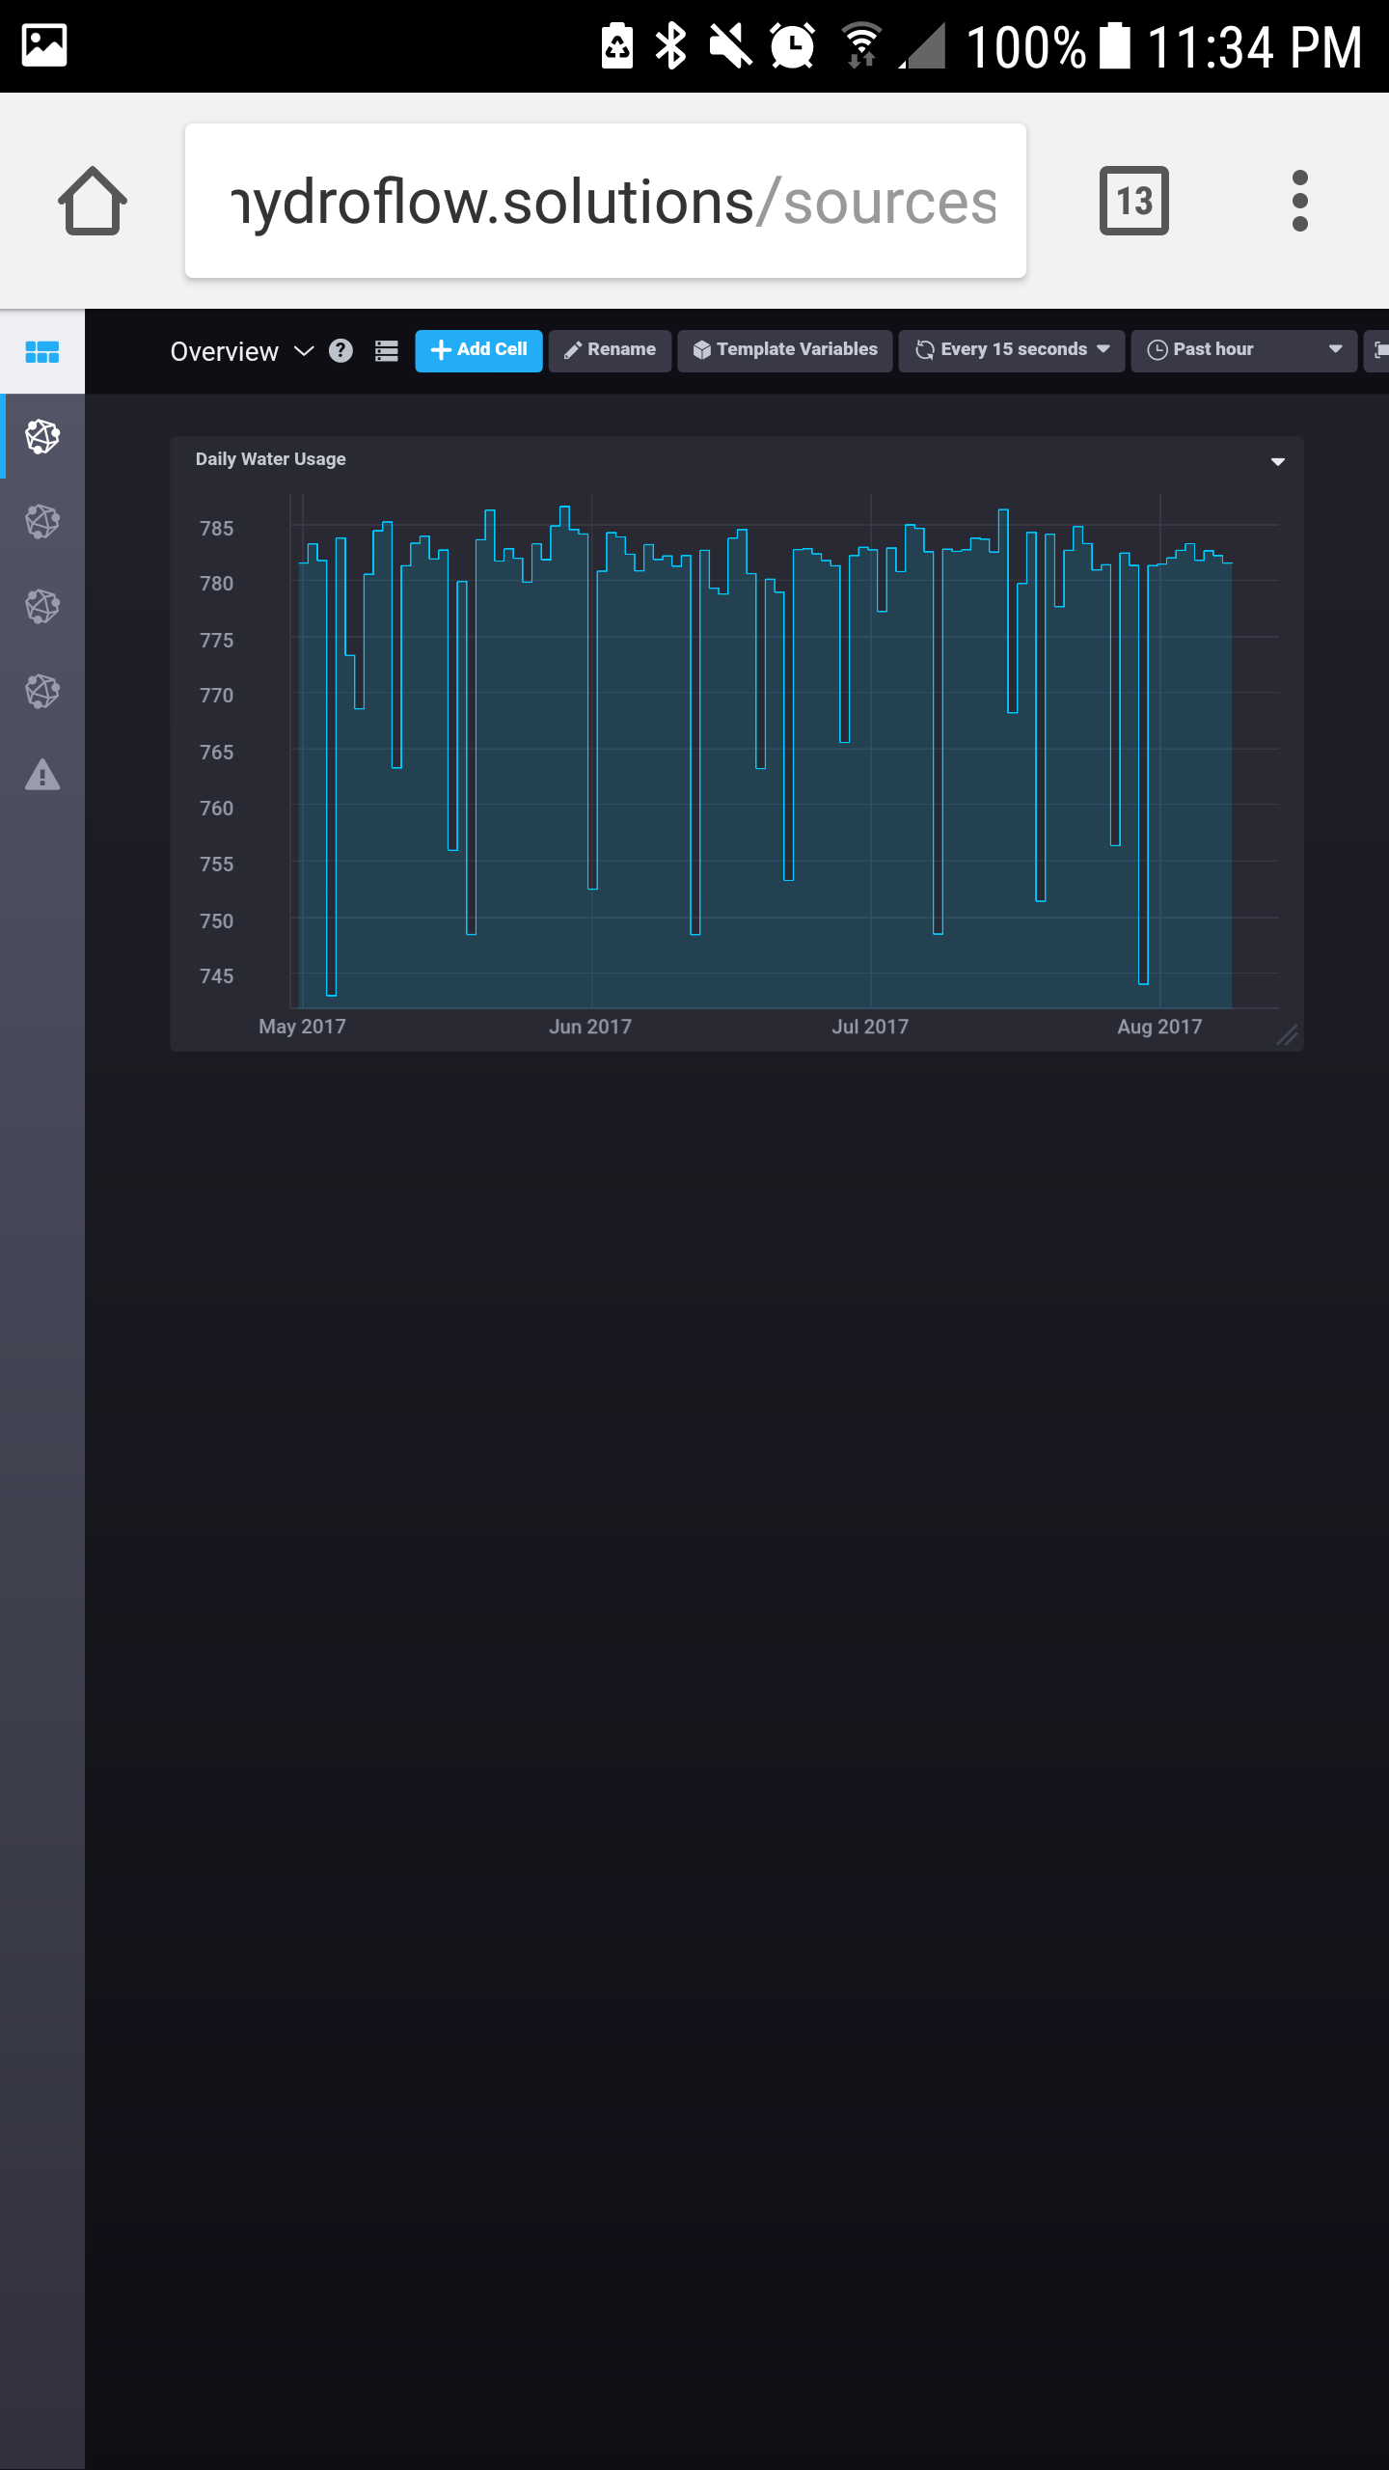Open the browser home page
Image resolution: width=1389 pixels, height=2470 pixels.
coord(93,201)
